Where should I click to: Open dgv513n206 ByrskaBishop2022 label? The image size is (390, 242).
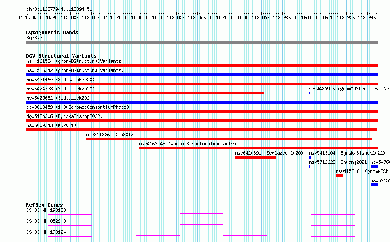click(64, 116)
